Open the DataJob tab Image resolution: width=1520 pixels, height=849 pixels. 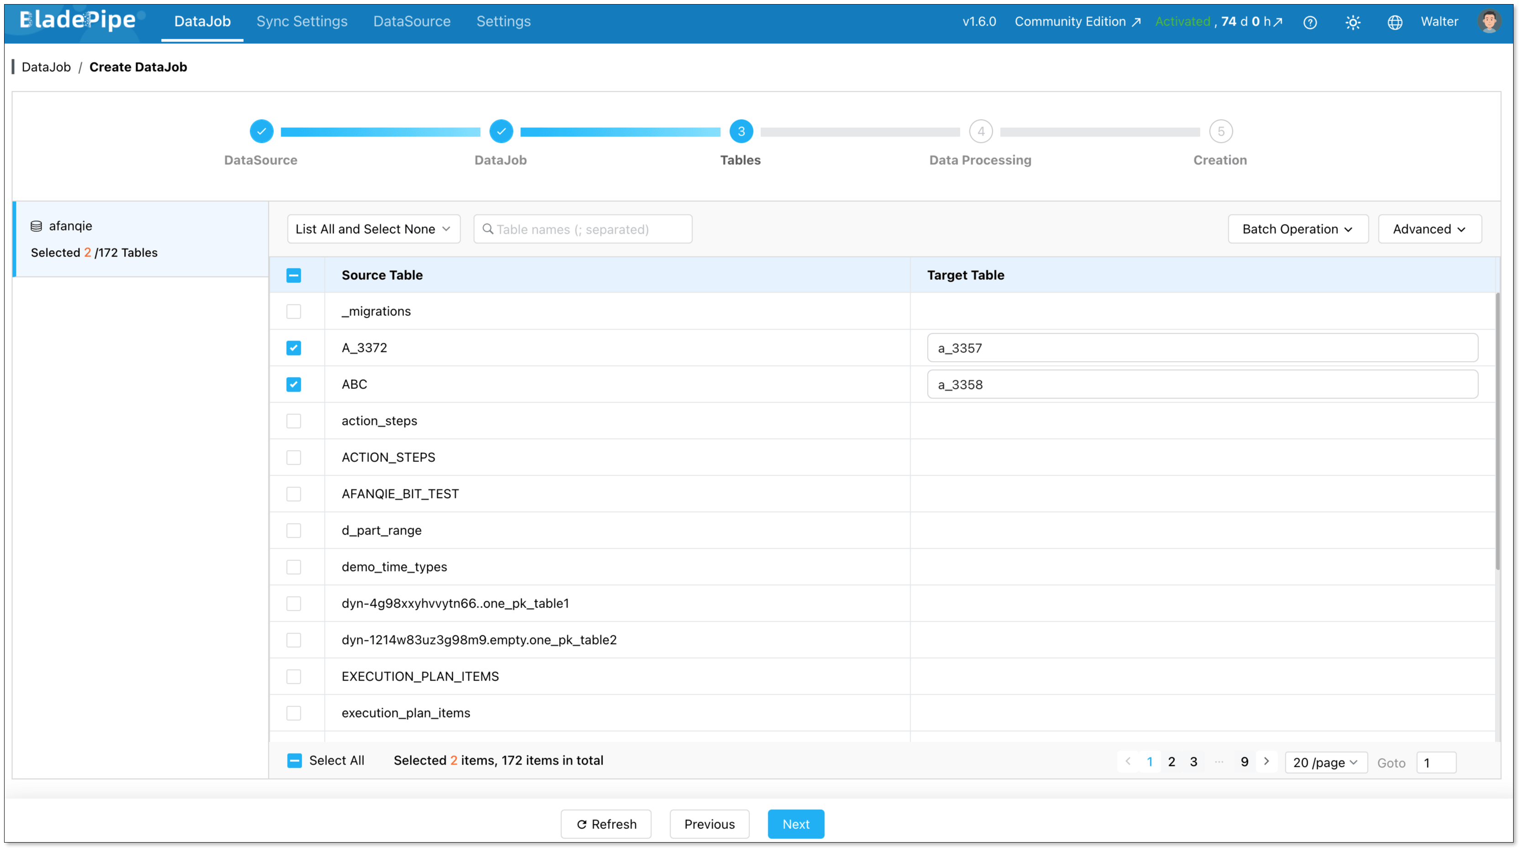[202, 21]
